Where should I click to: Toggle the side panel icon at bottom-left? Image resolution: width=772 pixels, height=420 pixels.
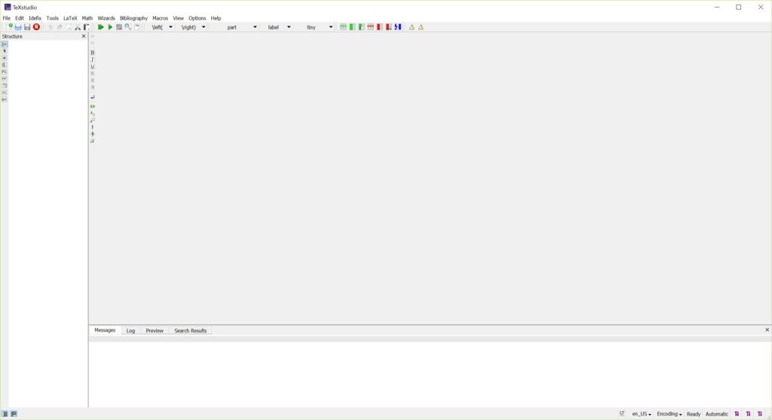[5, 414]
